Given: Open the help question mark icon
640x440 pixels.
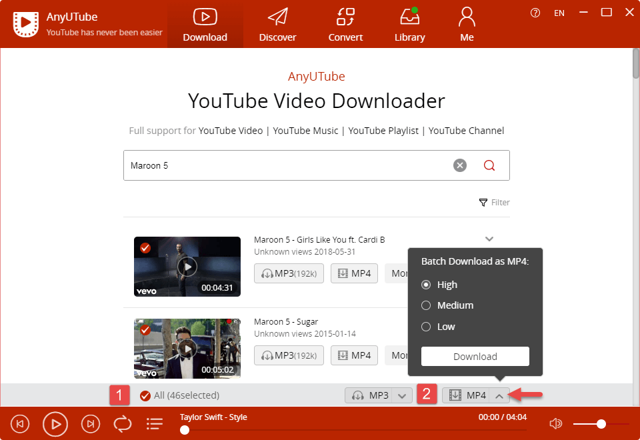Looking at the screenshot, I should click(535, 13).
